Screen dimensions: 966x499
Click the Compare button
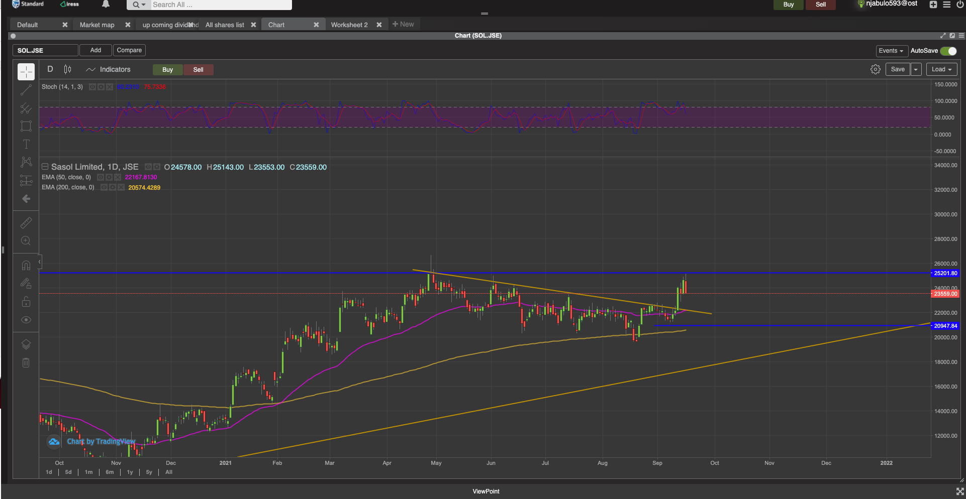point(129,50)
